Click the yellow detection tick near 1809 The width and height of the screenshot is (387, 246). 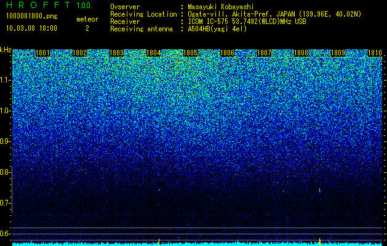pos(319,242)
